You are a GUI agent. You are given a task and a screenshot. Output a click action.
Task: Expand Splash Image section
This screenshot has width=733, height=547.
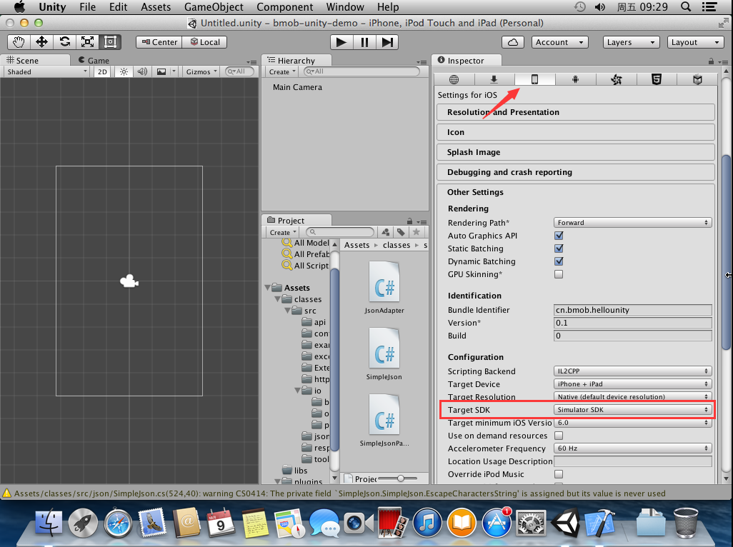tap(575, 152)
